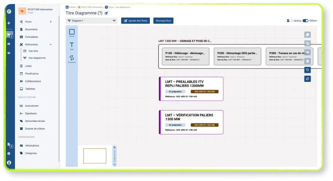Click the greyed trash delete icon
The height and width of the screenshot is (181, 333).
[307, 61]
